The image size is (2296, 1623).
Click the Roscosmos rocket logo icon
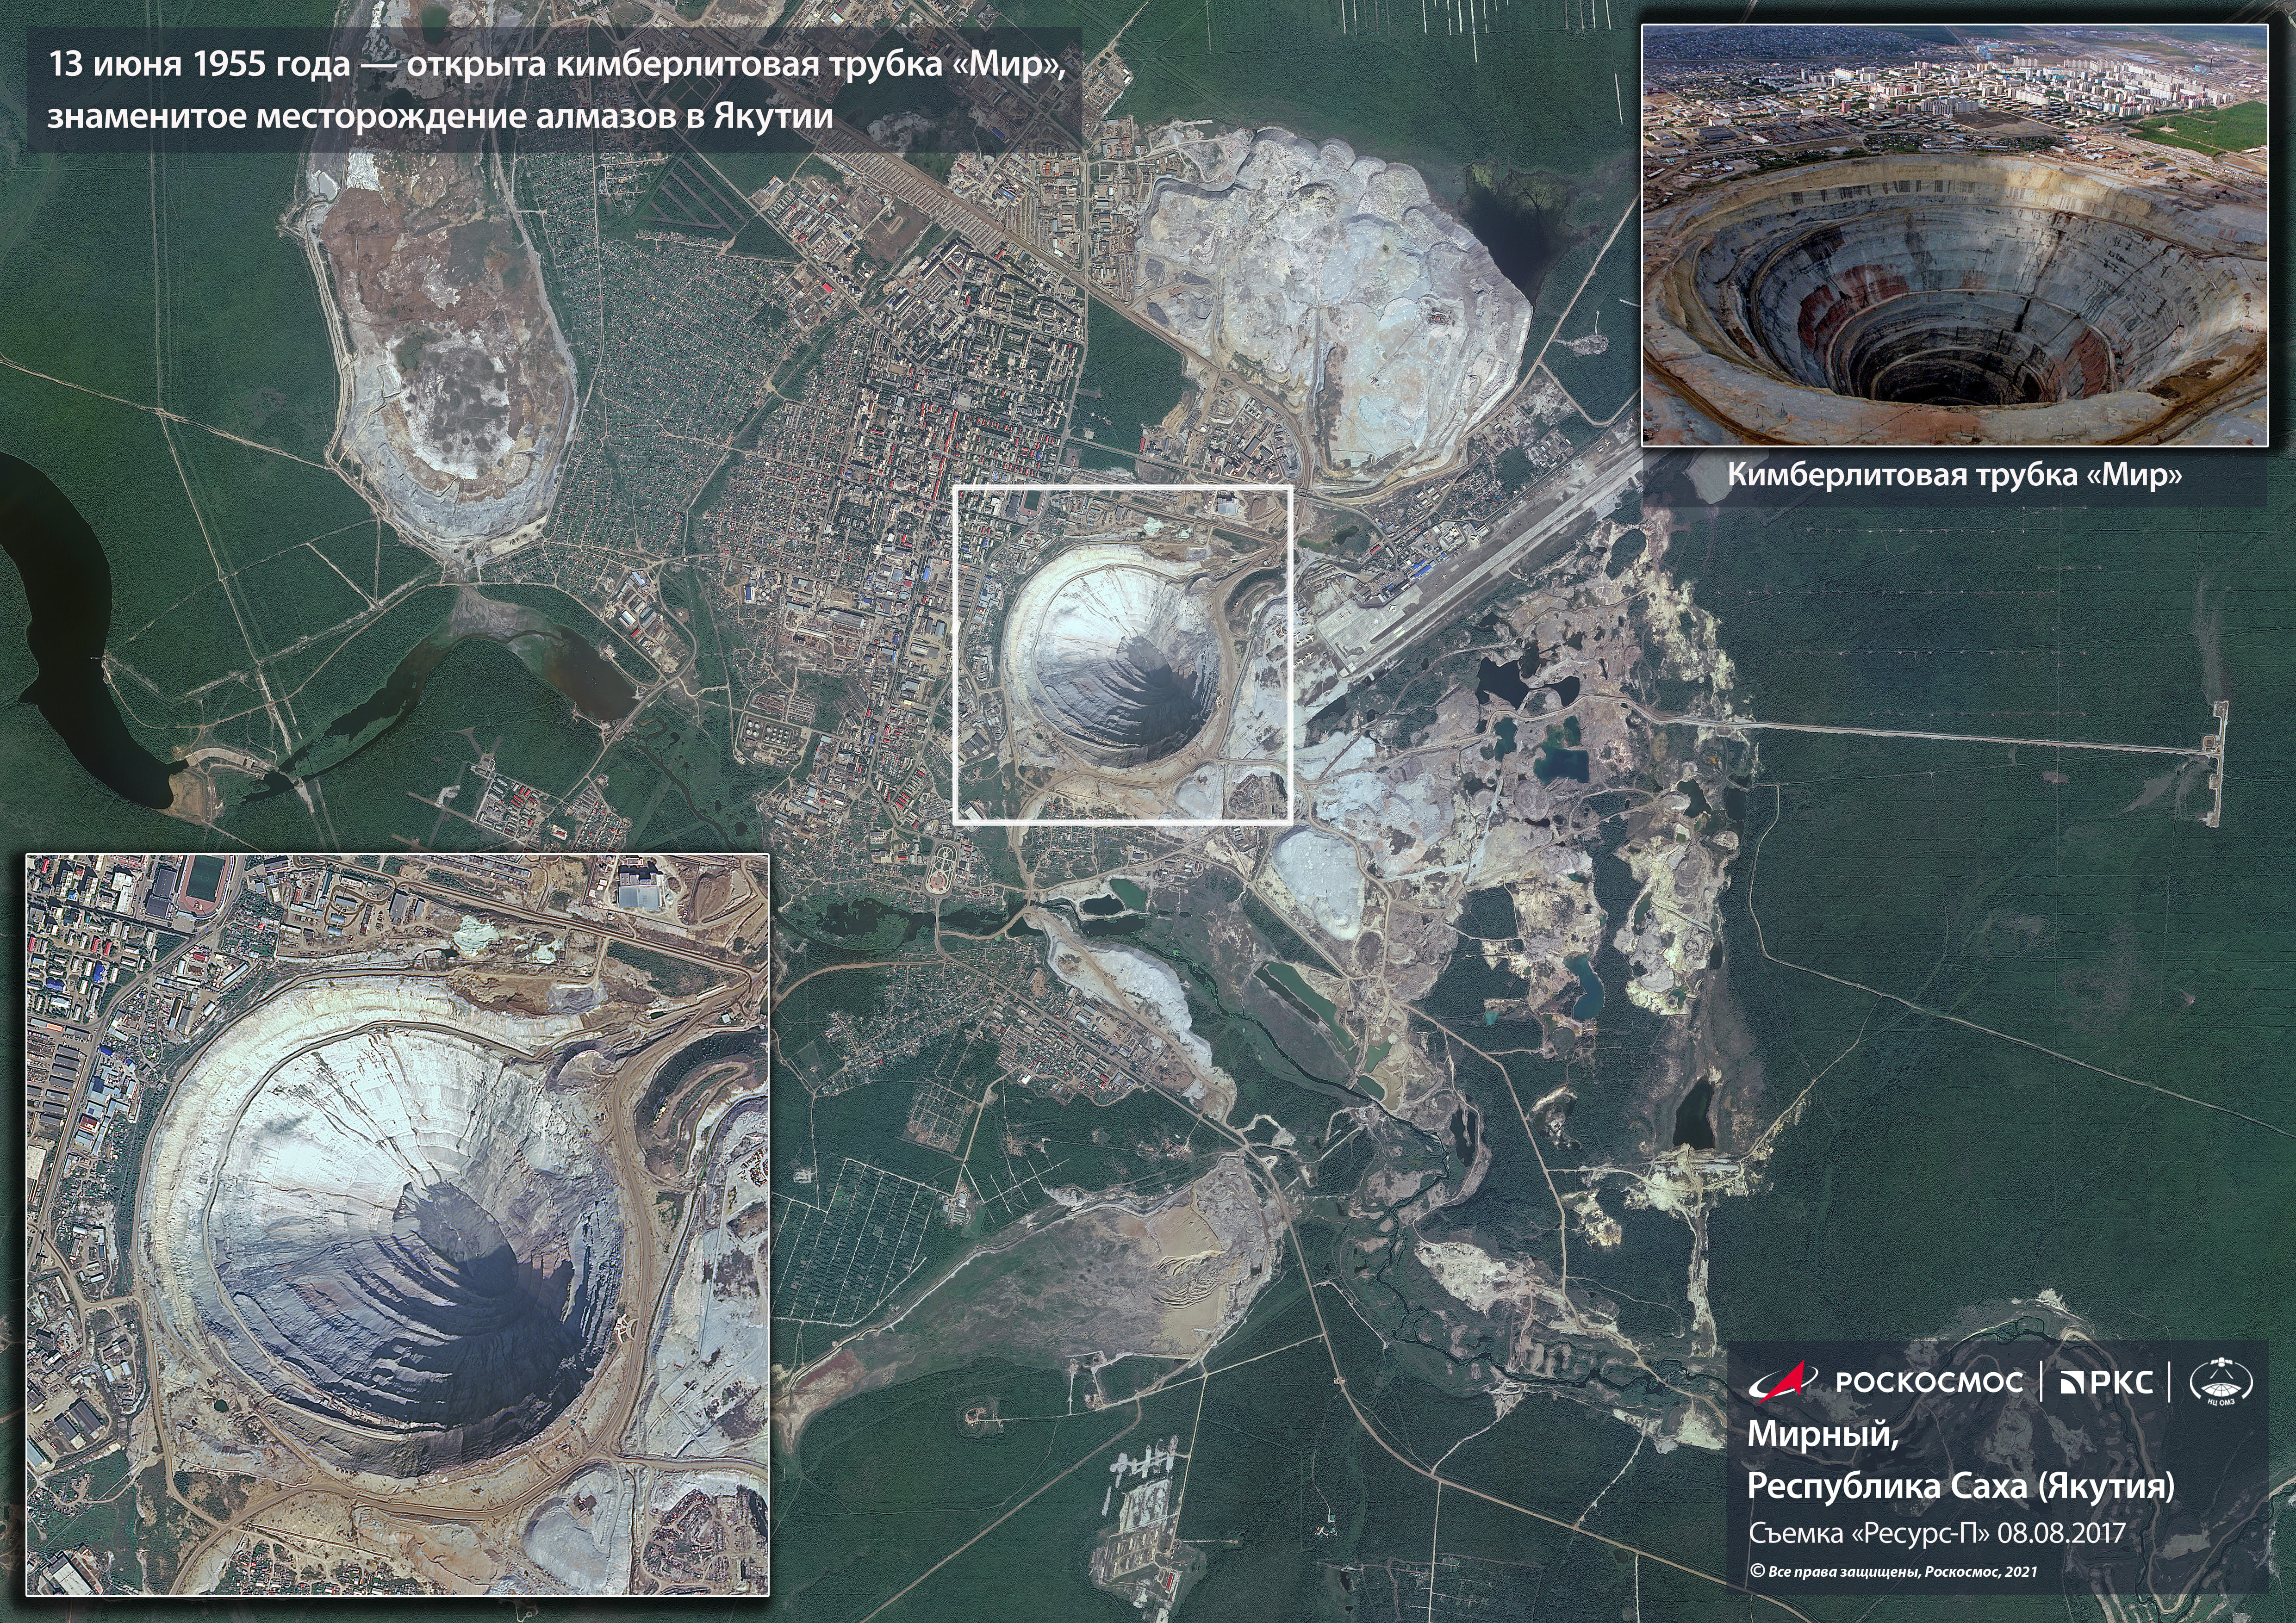tap(1783, 1382)
